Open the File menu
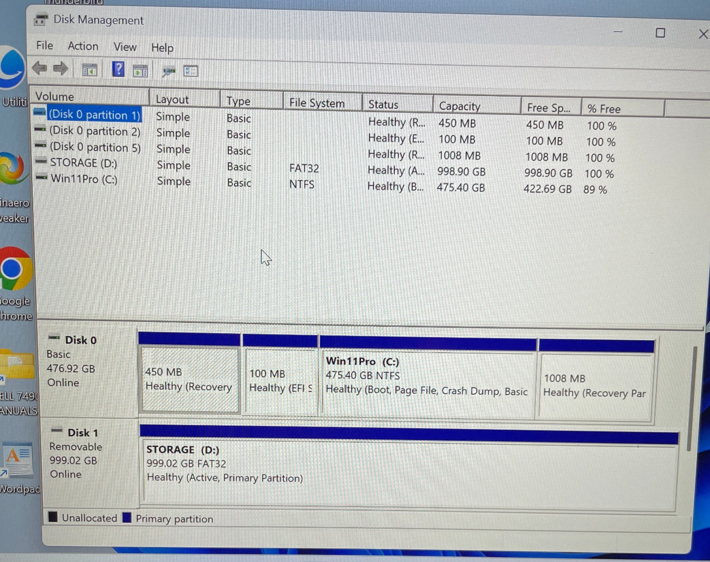Viewport: 710px width, 562px height. coord(44,45)
